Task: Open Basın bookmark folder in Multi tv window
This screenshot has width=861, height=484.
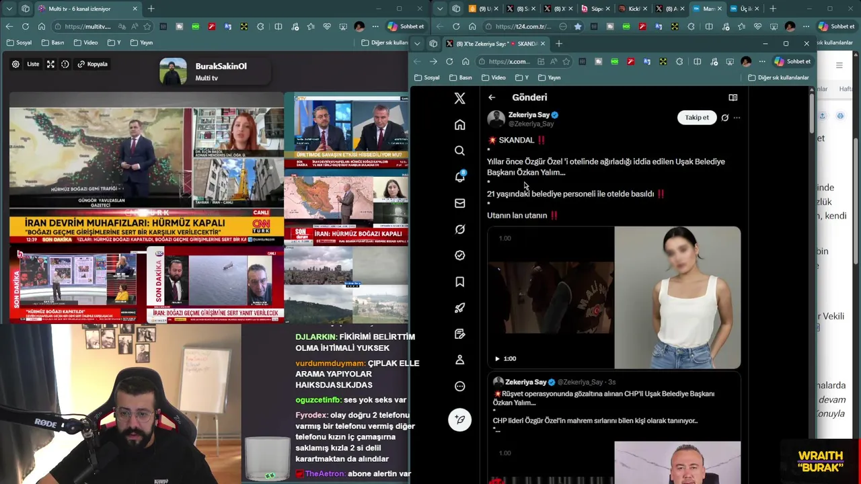Action: (x=52, y=42)
